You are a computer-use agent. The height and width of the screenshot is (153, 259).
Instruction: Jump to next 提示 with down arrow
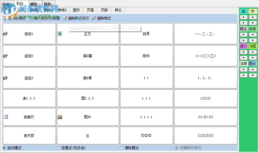(x=244, y=58)
